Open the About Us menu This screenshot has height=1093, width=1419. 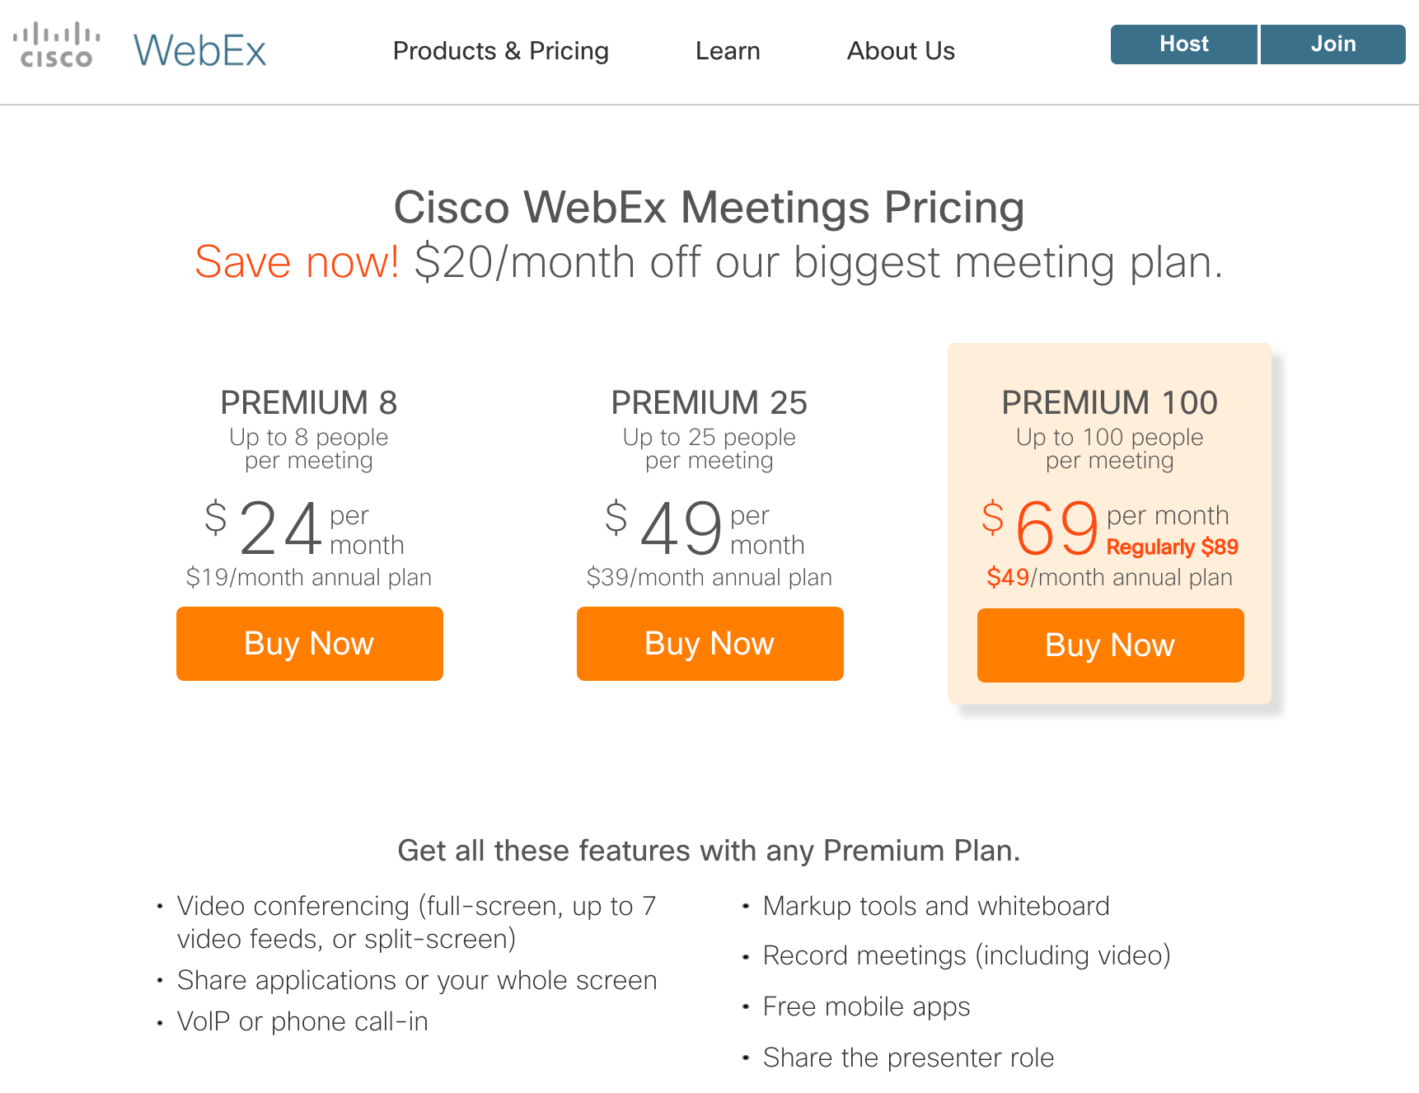tap(901, 51)
